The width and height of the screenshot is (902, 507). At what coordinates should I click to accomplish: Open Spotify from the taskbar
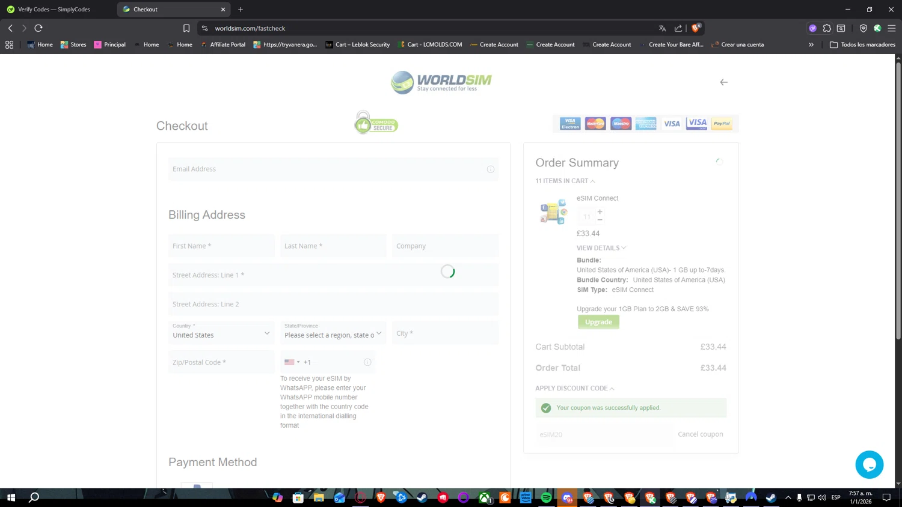click(546, 497)
